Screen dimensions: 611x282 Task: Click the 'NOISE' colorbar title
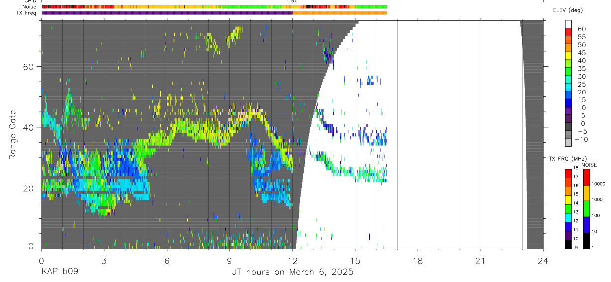589,165
